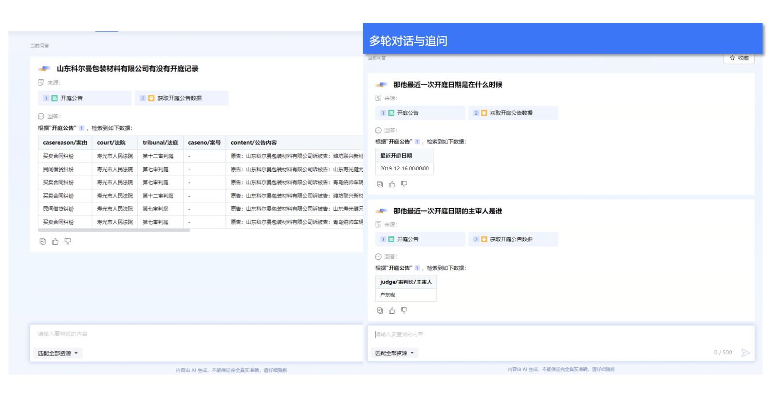Click the tribunal/法庭 column header
Screen dimensions: 779x395
pyautogui.click(x=160, y=143)
